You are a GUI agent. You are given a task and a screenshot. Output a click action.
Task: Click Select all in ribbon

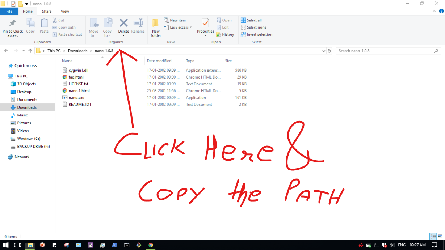(251, 20)
